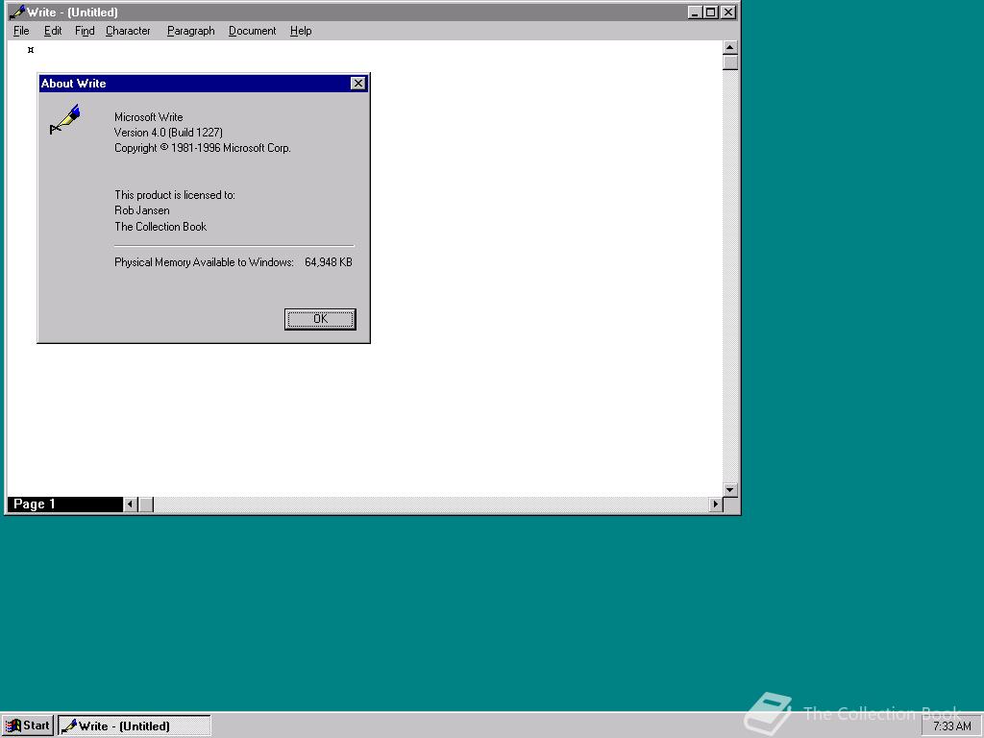Click 'Microsoft Write' text in dialog
This screenshot has height=738, width=984.
click(149, 117)
